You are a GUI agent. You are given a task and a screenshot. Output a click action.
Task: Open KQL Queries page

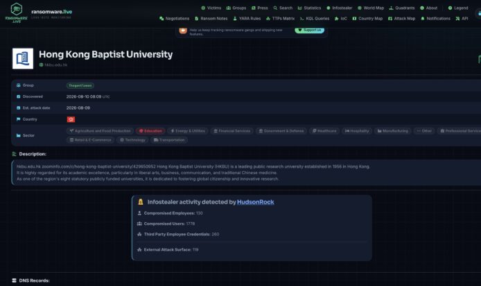[315, 19]
